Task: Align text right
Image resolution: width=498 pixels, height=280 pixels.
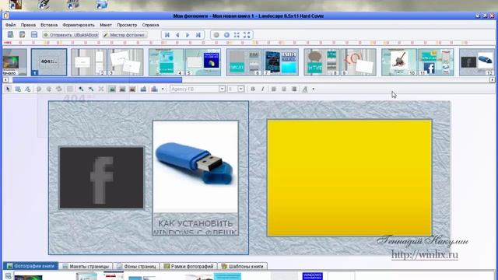Action: [x=294, y=89]
